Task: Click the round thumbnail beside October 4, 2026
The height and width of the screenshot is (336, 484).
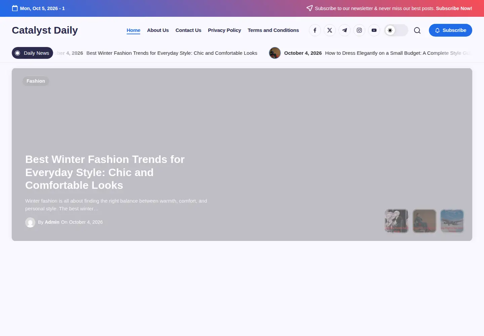Action: (x=275, y=53)
